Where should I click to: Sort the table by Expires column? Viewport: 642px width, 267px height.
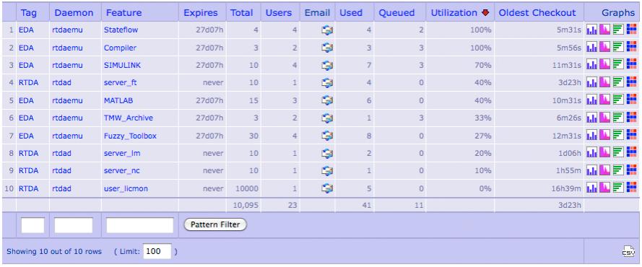tap(201, 13)
